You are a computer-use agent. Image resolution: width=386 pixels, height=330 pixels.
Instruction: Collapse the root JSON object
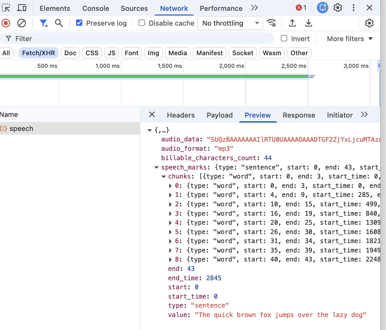click(x=149, y=130)
